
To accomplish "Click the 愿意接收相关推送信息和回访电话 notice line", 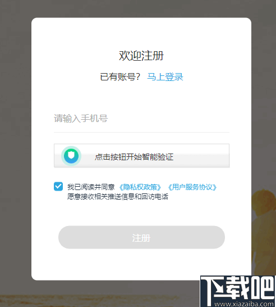I will pos(118,197).
